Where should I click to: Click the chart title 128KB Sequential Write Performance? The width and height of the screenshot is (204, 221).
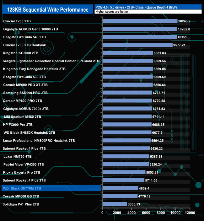pos(48,10)
